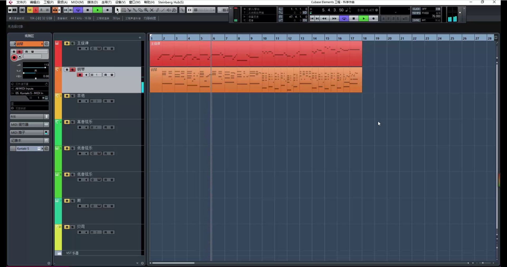Viewport: 507px width, 267px height.
Task: Open the 拍子 snap type dropdown
Action: coord(223,10)
